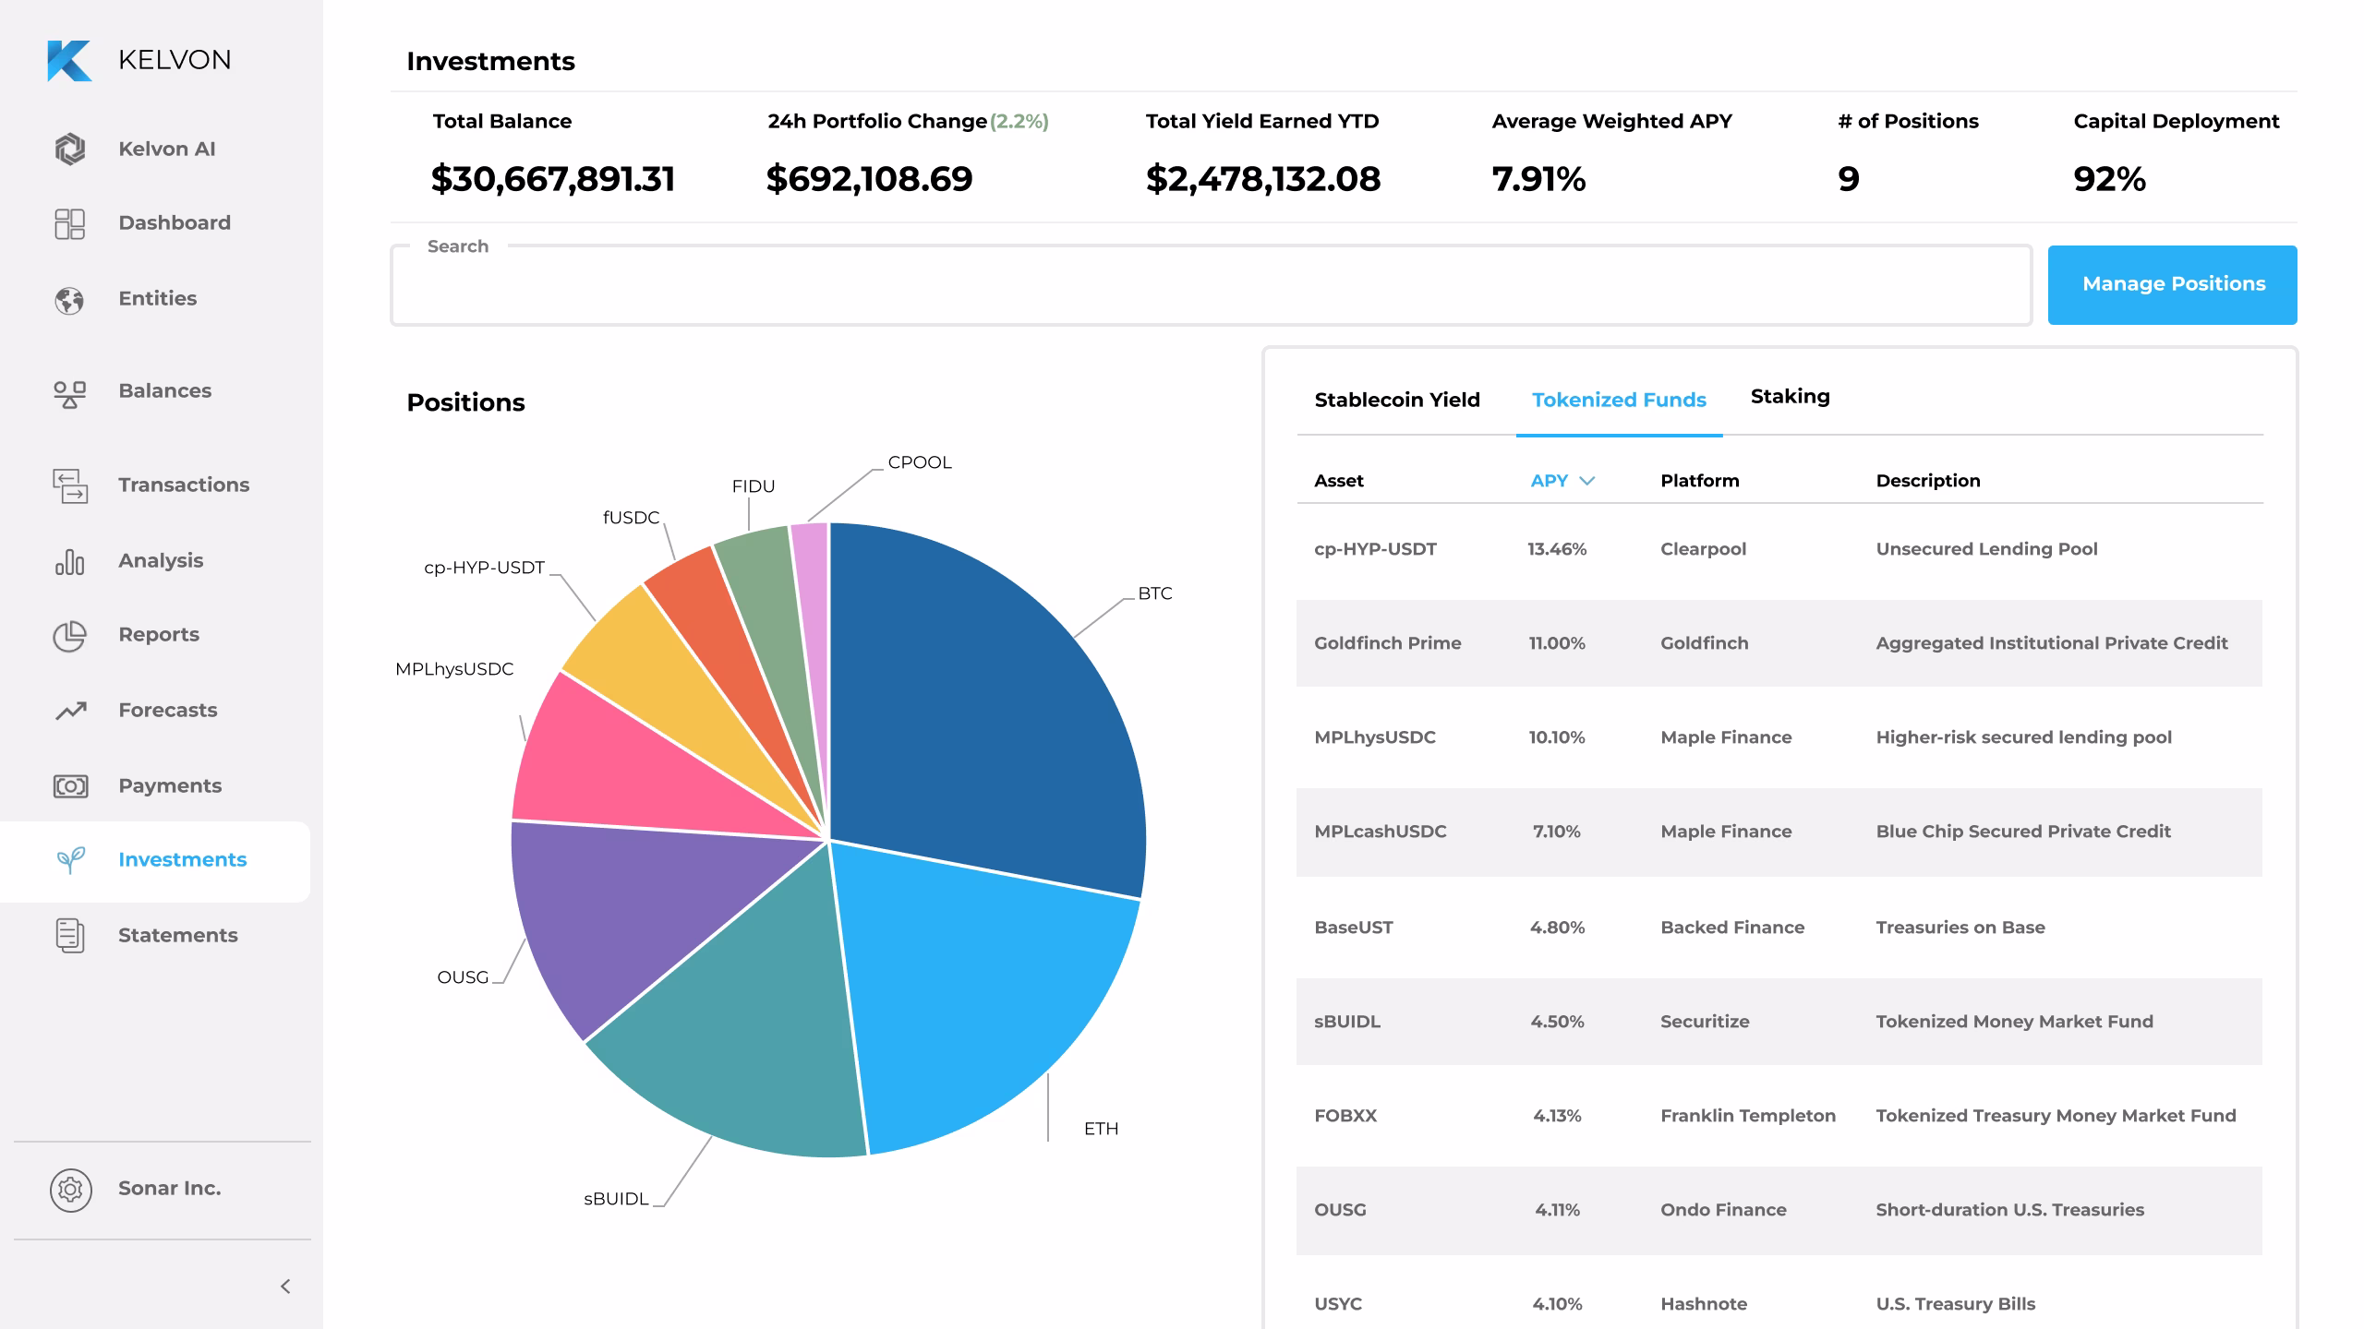The height and width of the screenshot is (1329, 2364).
Task: Click the Hashnote platform cell
Action: coord(1704,1304)
